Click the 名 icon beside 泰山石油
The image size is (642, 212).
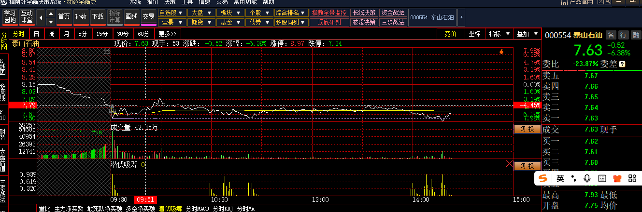[x=611, y=35]
